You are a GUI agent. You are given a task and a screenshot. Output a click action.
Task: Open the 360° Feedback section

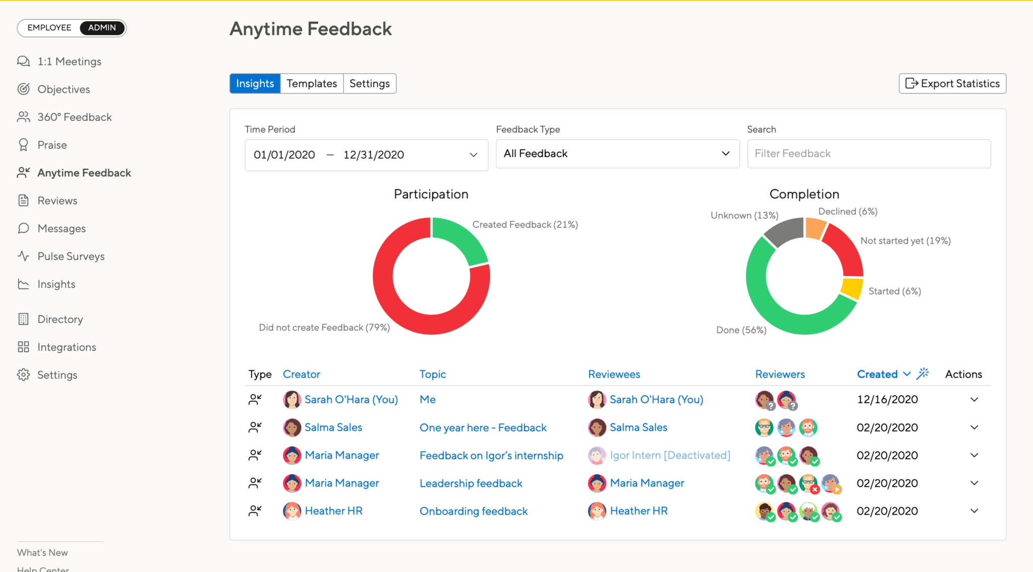74,116
